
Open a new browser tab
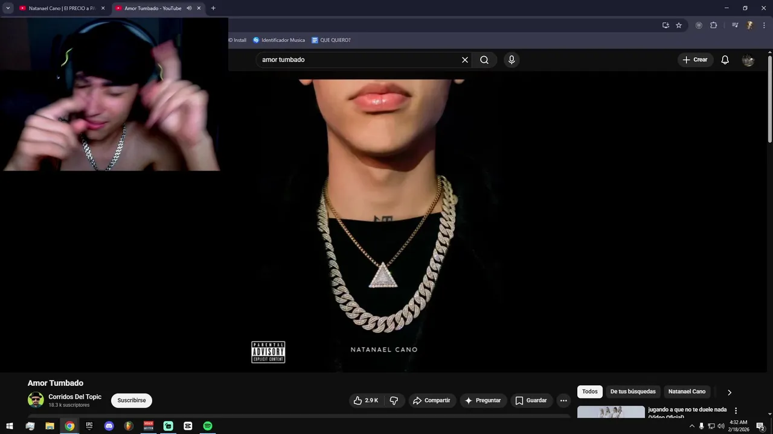click(213, 8)
